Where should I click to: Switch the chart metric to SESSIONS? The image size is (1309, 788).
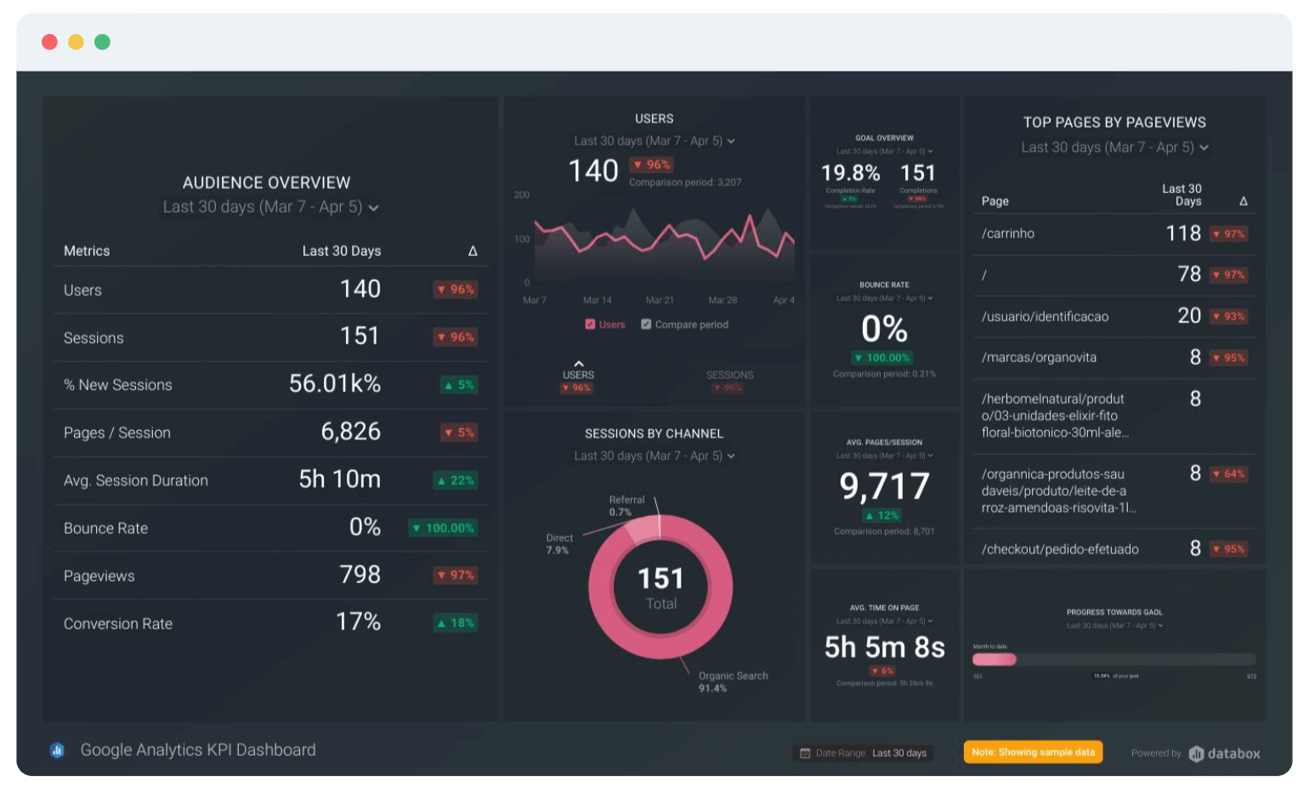(x=728, y=374)
